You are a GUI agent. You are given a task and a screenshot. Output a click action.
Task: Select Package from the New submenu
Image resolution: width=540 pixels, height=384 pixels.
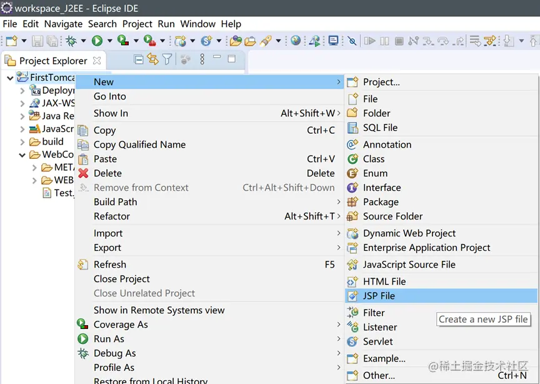441,201
